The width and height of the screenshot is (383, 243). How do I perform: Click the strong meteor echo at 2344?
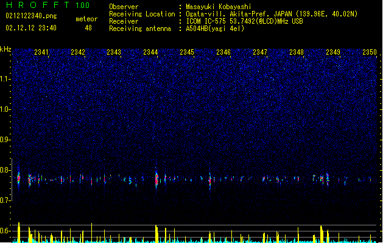click(x=156, y=180)
